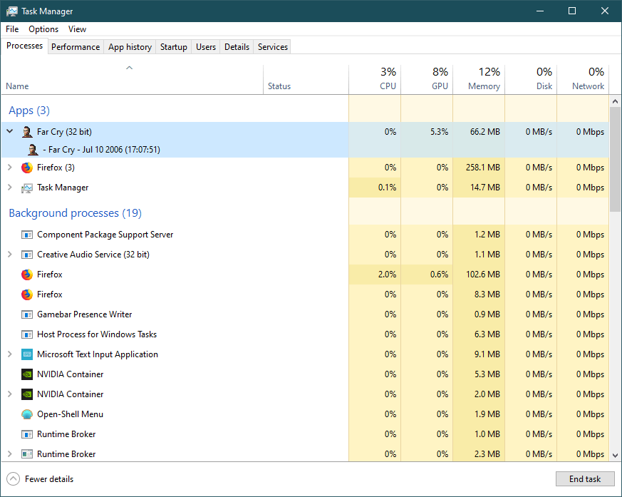Click the scrollbar up arrow
This screenshot has width=622, height=497.
tap(616, 101)
